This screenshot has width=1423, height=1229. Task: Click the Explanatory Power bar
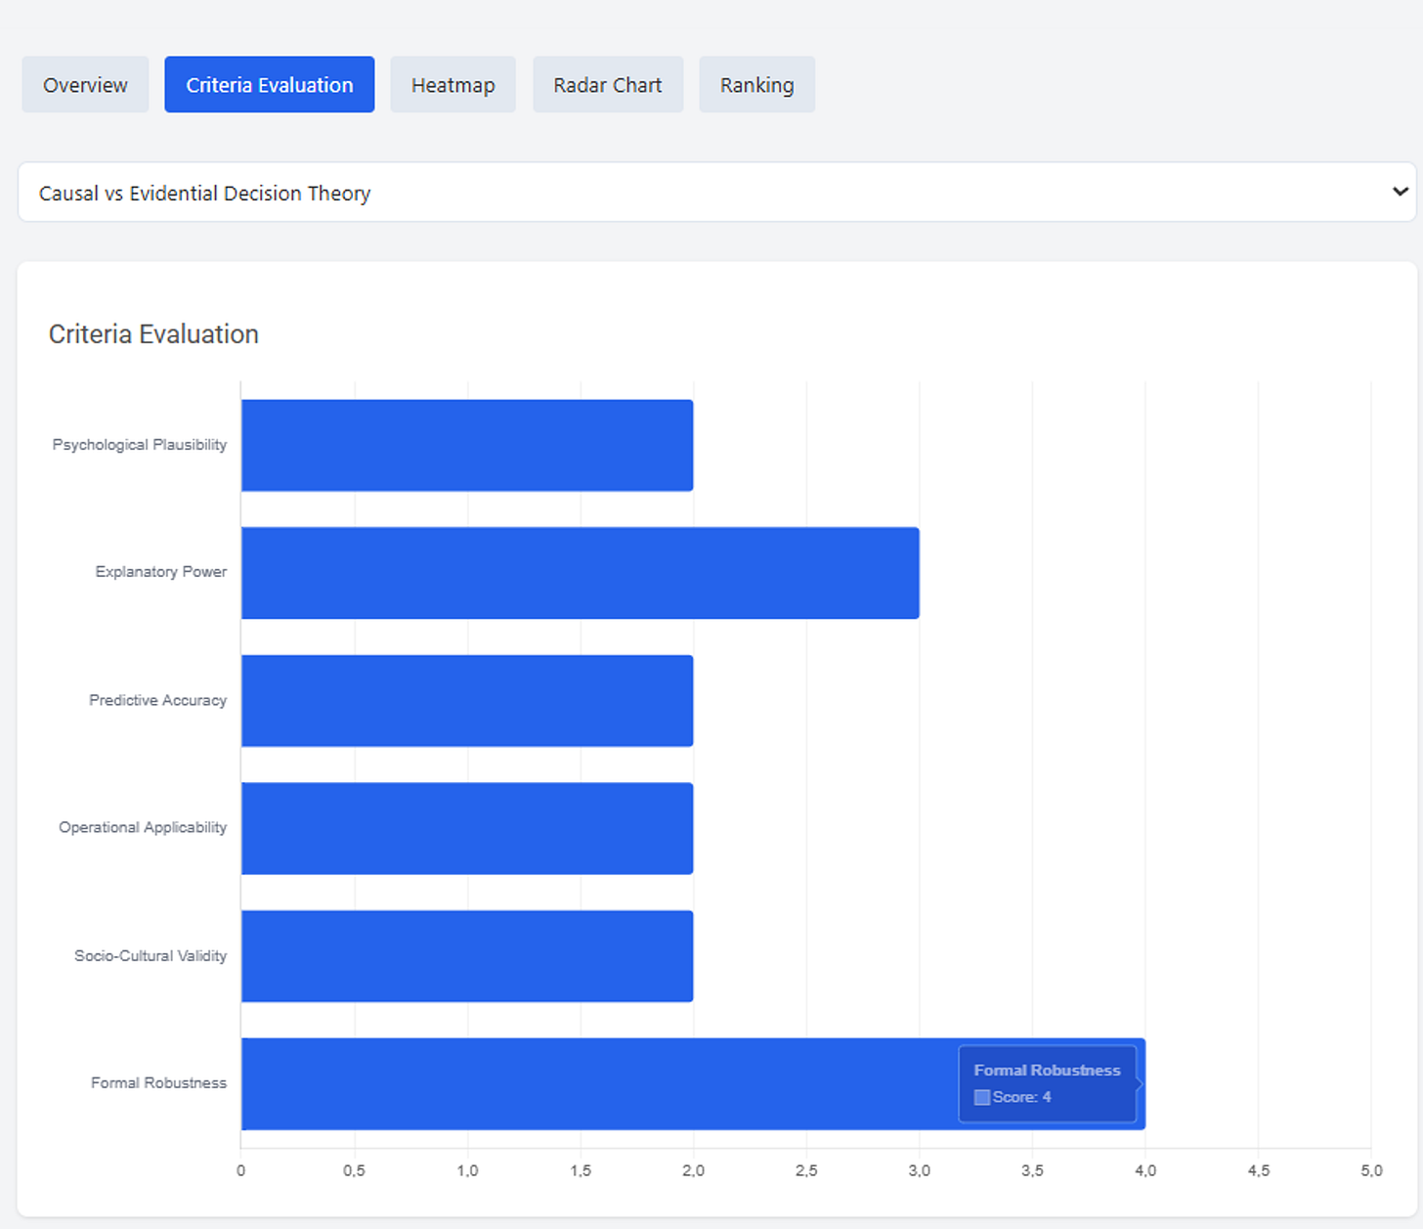pos(581,573)
